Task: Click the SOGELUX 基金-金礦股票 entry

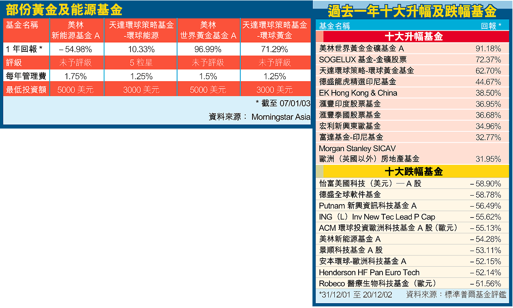Action: point(363,60)
